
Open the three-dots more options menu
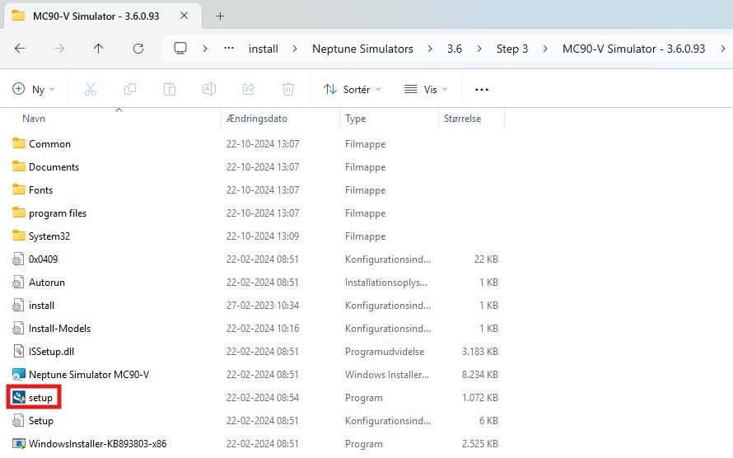[482, 89]
